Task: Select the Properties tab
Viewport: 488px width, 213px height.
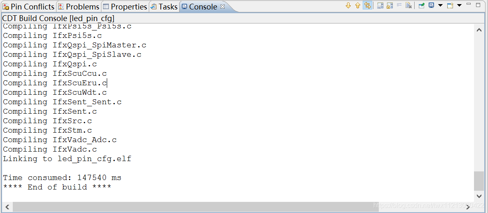Action: point(125,7)
